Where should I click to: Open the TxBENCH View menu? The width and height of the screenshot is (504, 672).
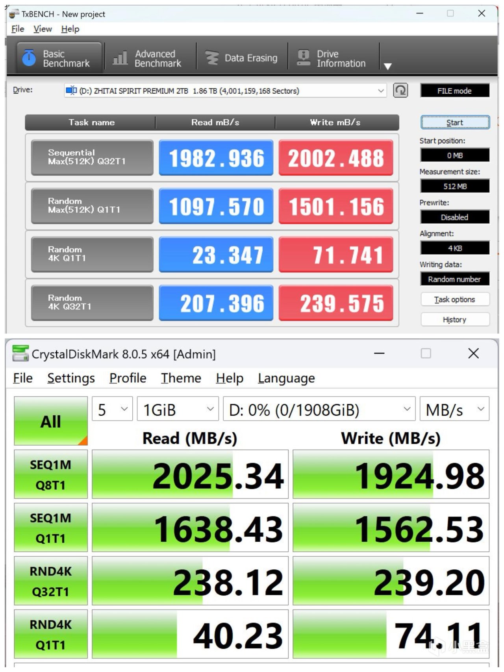tap(43, 29)
